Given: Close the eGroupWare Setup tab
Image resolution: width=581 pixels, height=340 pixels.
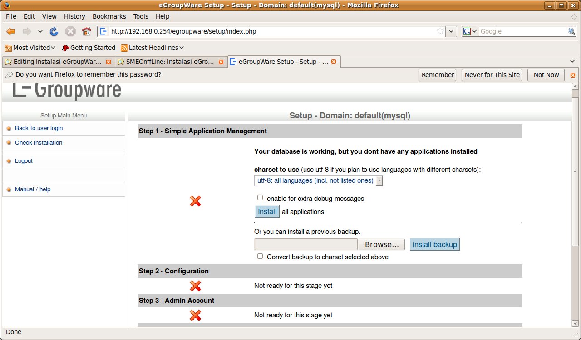Looking at the screenshot, I should tap(334, 62).
